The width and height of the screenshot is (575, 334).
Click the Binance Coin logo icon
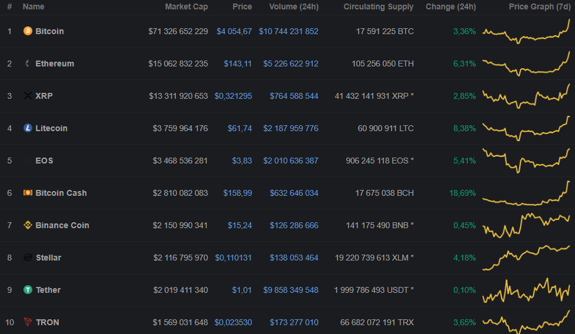point(28,225)
